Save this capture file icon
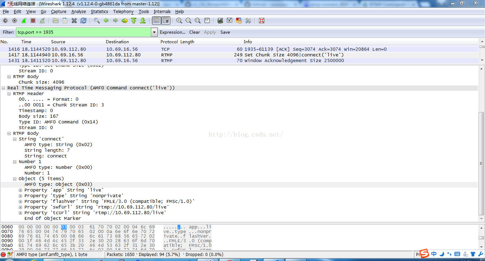Image resolution: width=485 pixels, height=261 pixels. (x=65, y=21)
